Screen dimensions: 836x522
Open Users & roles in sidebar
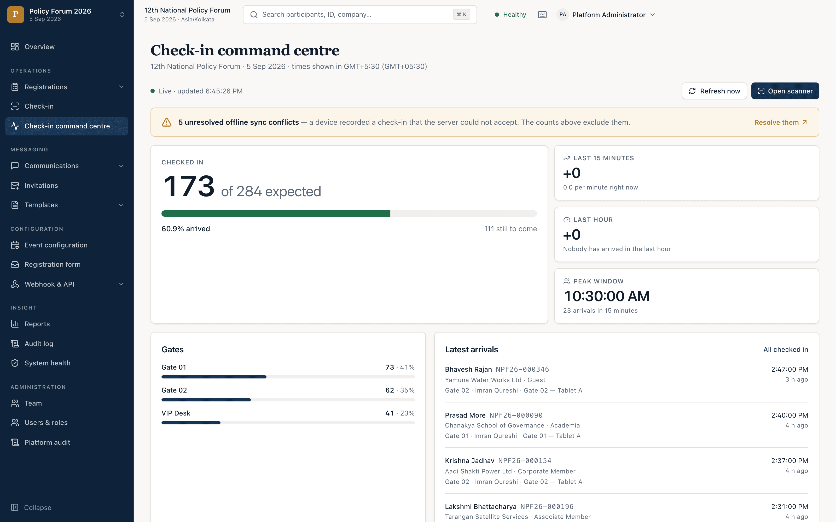(67, 423)
